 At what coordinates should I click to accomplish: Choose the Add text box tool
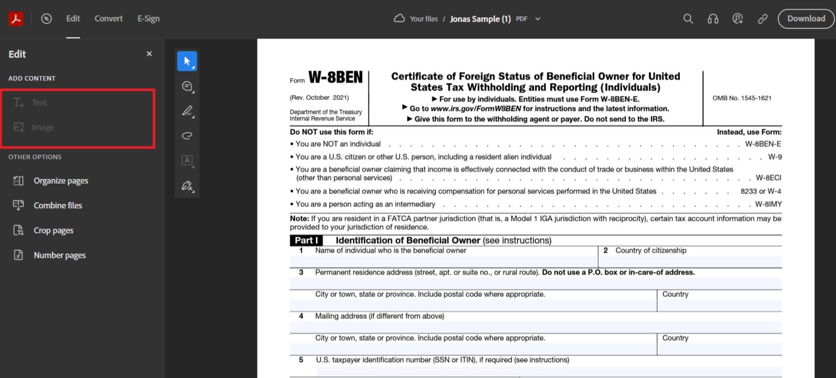(187, 160)
